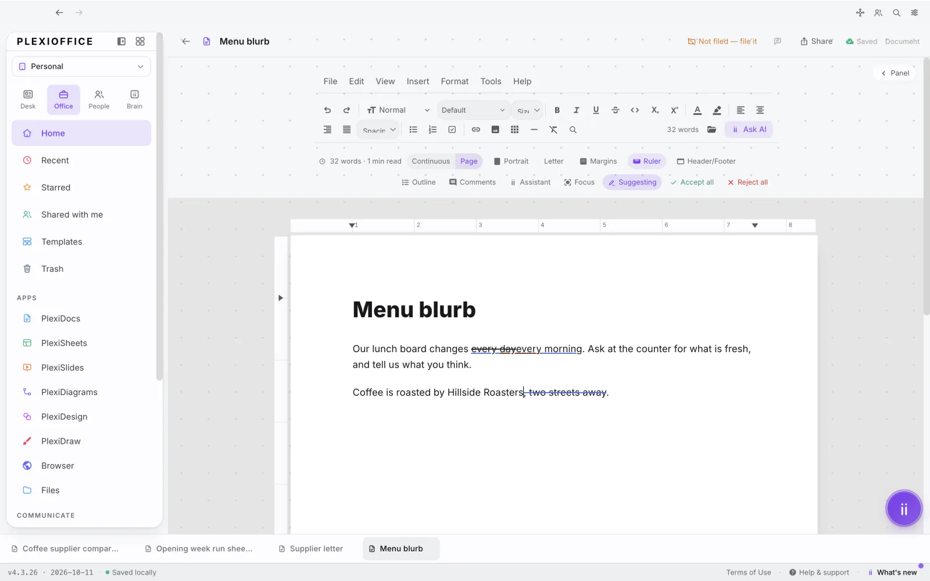The height and width of the screenshot is (581, 930).
Task: Open the Insert menu
Action: [418, 81]
